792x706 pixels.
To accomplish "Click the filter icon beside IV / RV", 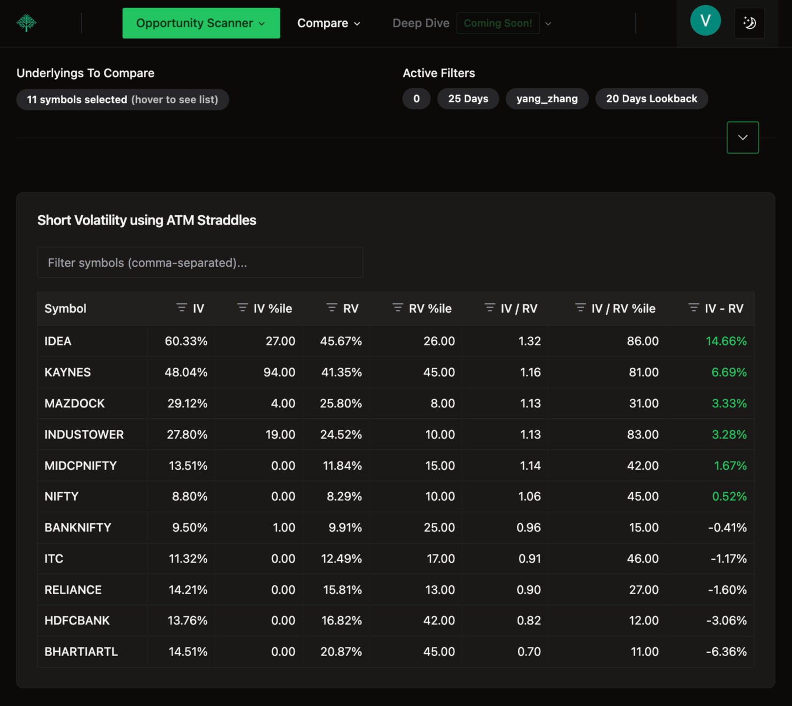I will point(489,308).
